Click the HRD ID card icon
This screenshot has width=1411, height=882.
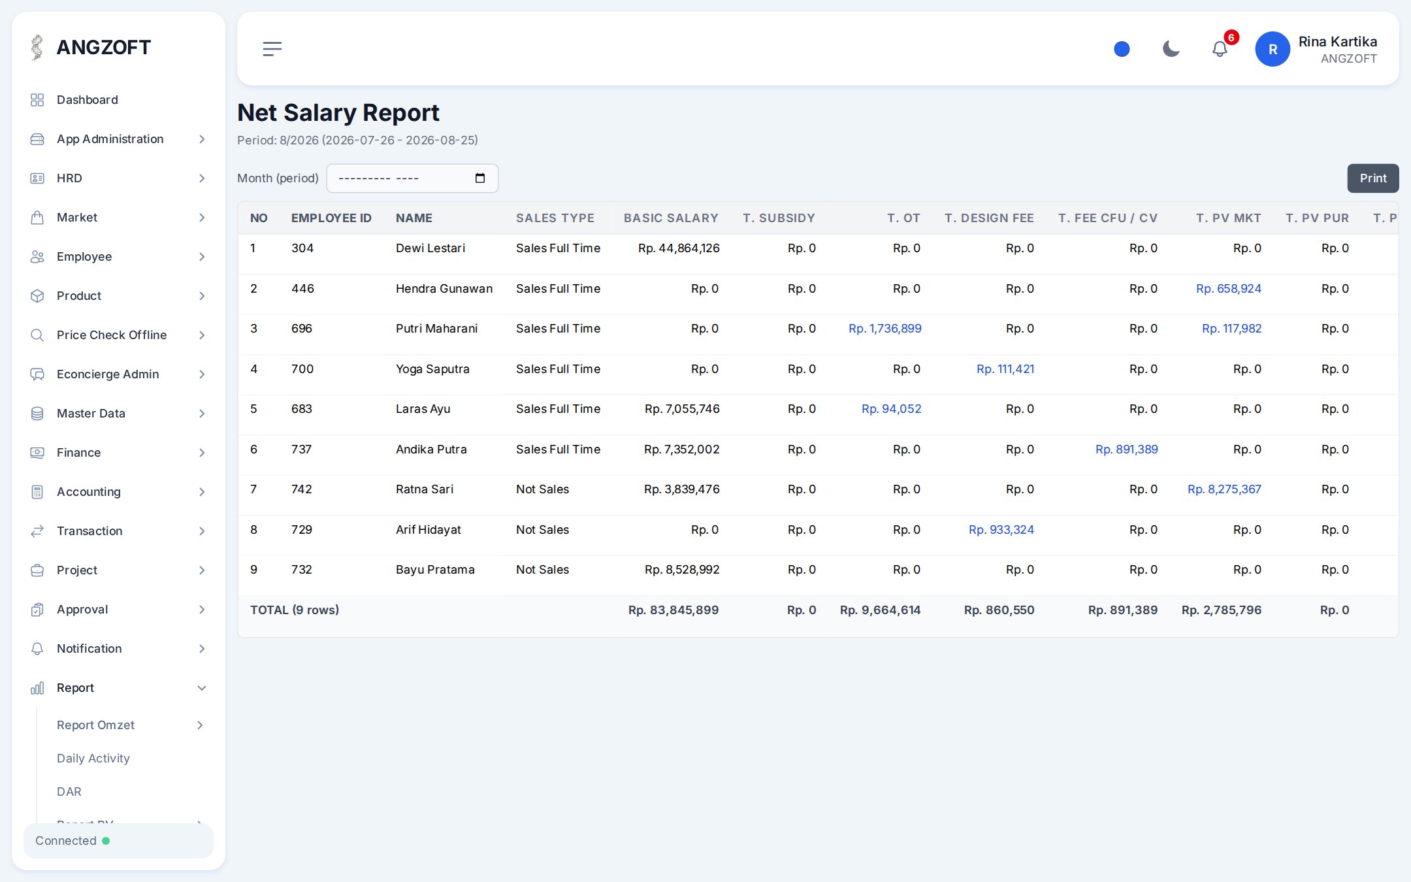click(x=37, y=178)
